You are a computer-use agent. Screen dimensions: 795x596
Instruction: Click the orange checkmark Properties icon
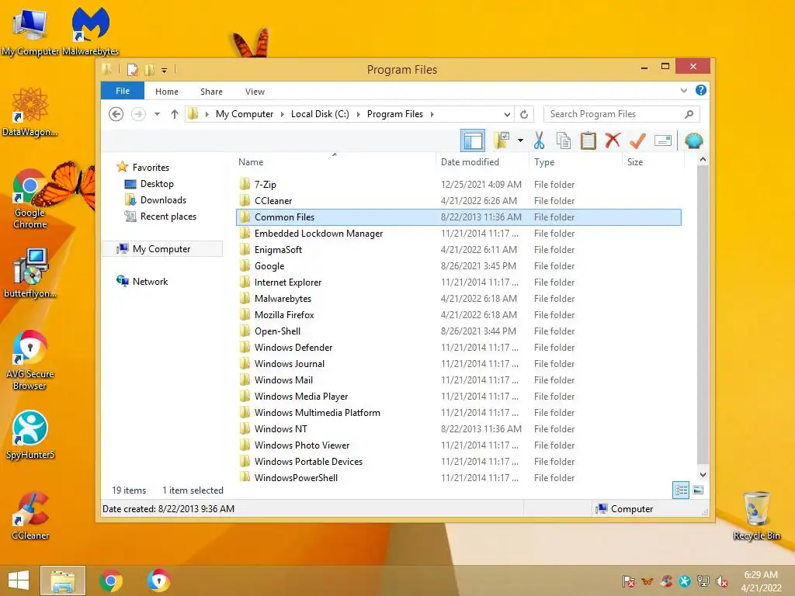click(637, 140)
